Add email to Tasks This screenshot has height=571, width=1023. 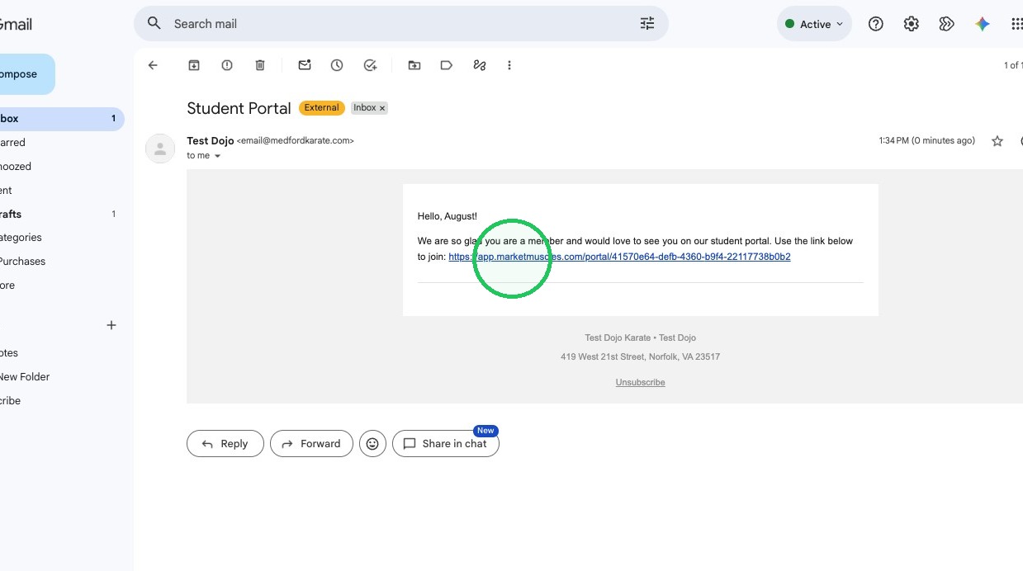(x=370, y=65)
